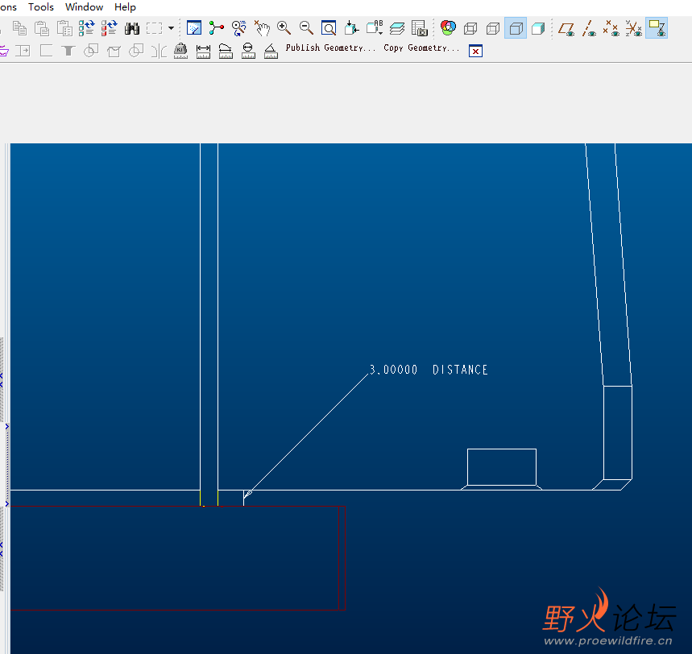Click the Zoom Out magnifier
This screenshot has height=654, width=692.
306,28
